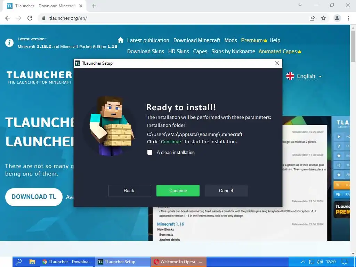Open File Explorer from taskbar
This screenshot has width=356, height=267.
point(32,262)
